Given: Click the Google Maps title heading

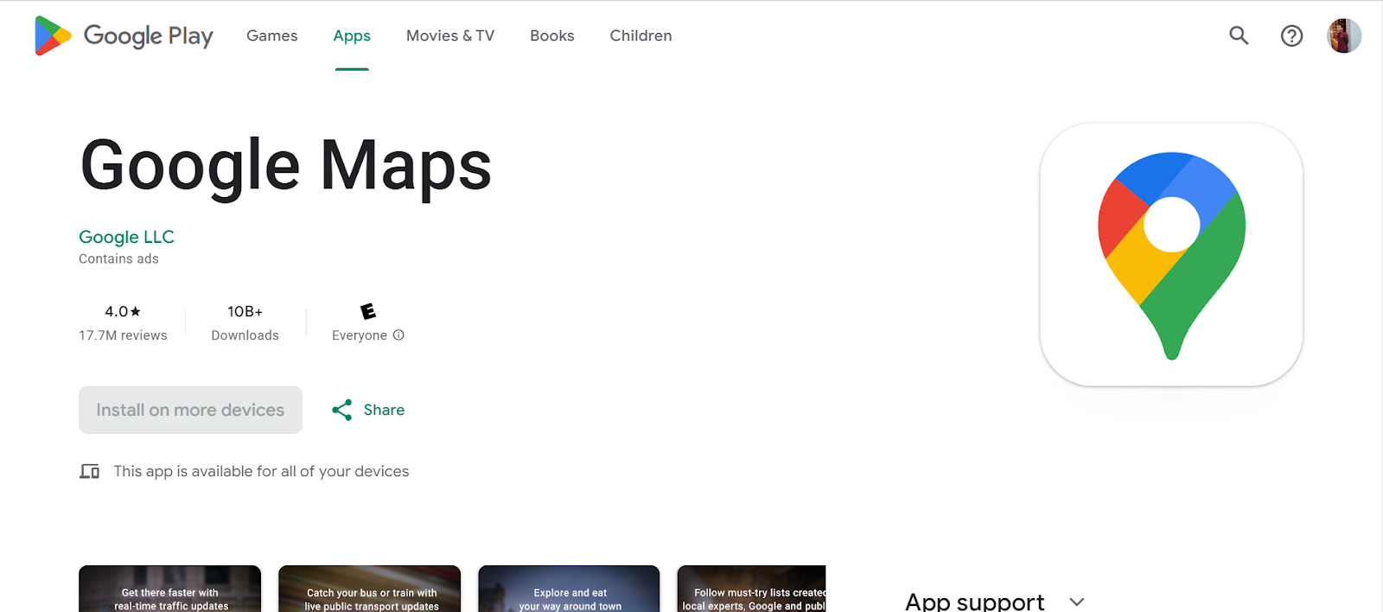Looking at the screenshot, I should [x=286, y=166].
